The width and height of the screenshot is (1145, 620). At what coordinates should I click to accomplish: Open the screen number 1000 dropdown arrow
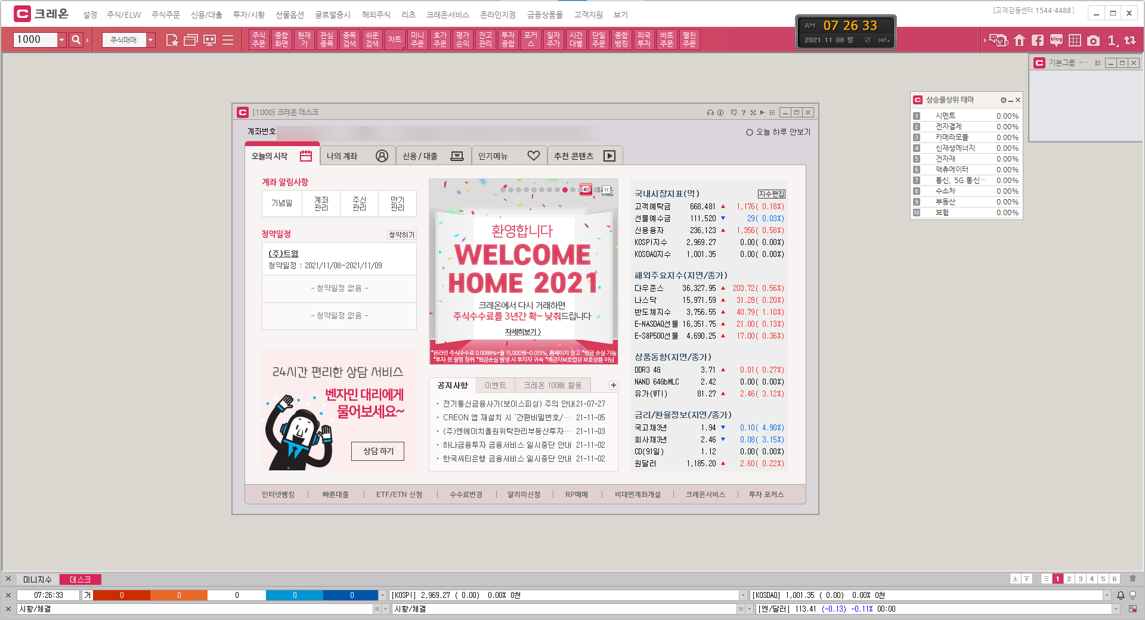coord(61,40)
